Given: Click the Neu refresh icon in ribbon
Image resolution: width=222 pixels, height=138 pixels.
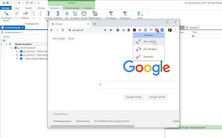Looking at the screenshot, I should pyautogui.click(x=67, y=14).
